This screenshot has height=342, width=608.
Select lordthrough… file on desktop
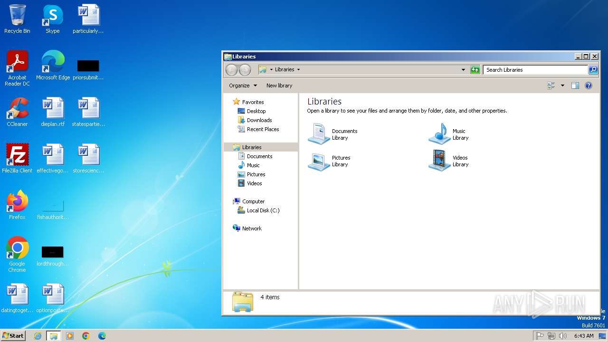click(53, 256)
